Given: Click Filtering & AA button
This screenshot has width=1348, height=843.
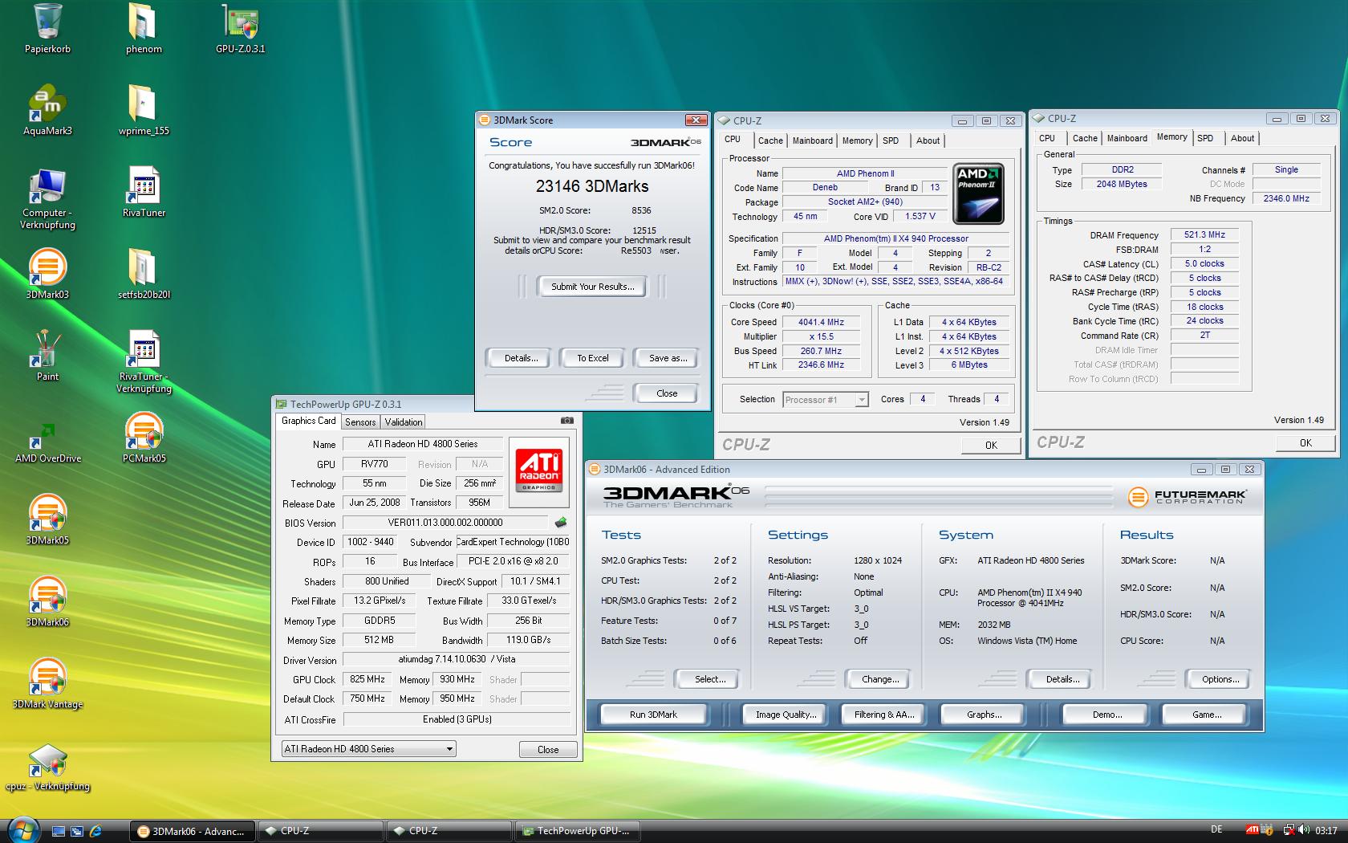Looking at the screenshot, I should pyautogui.click(x=883, y=715).
